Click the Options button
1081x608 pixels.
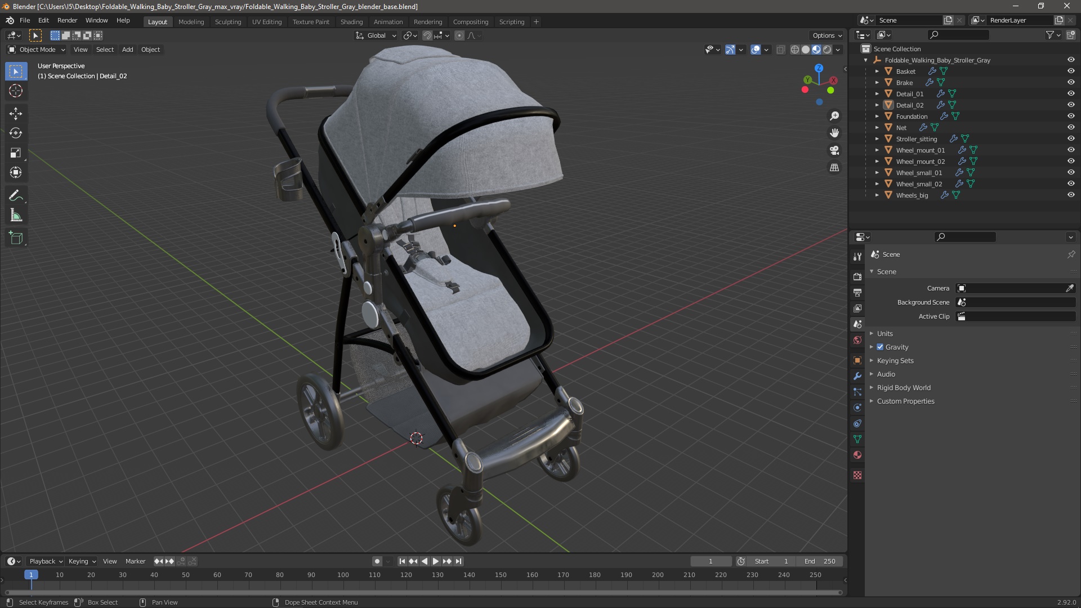pos(827,35)
